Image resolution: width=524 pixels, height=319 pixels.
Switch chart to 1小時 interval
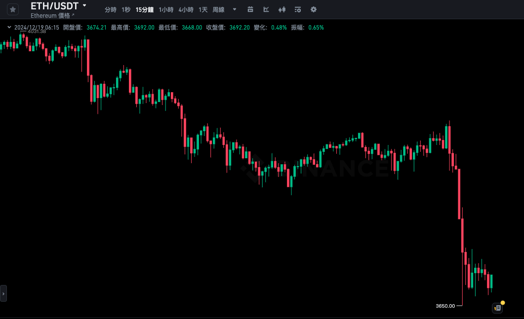click(x=165, y=9)
